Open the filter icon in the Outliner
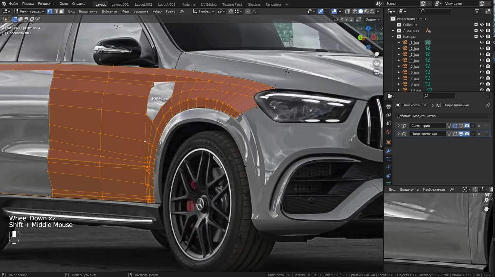 [477, 11]
